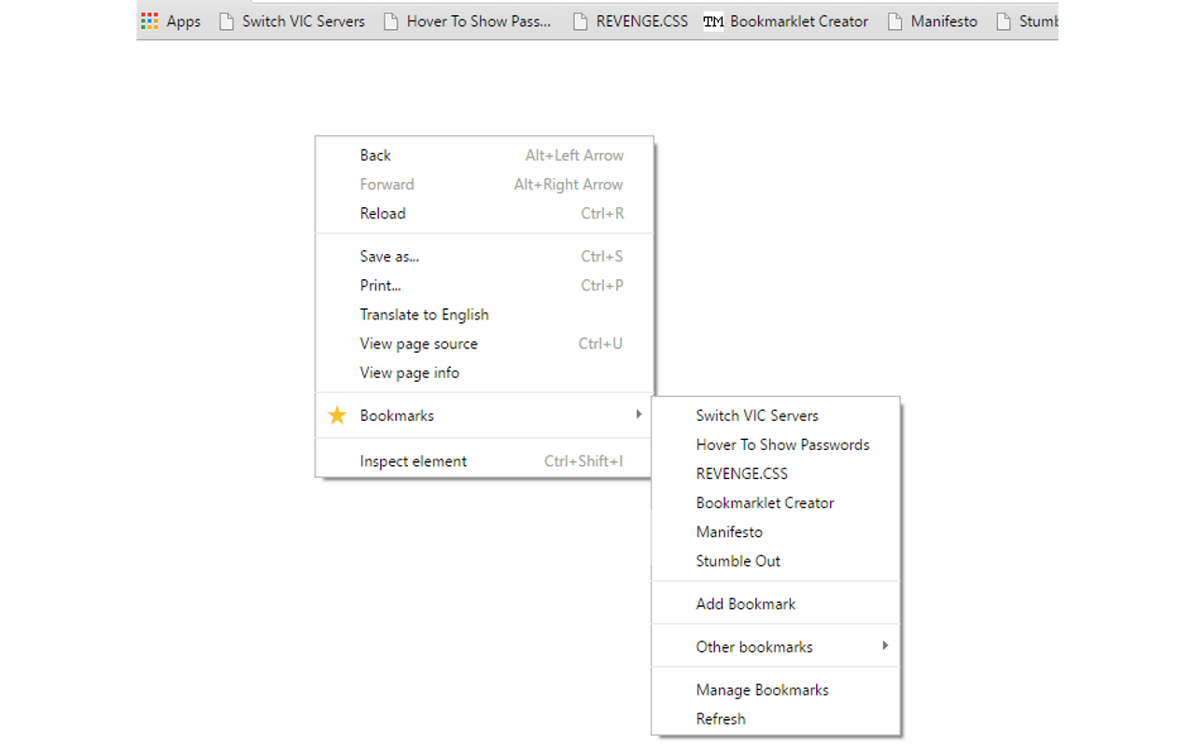Viewport: 1195px width, 747px height.
Task: Choose Refresh in the bookmarks submenu
Action: (x=776, y=718)
